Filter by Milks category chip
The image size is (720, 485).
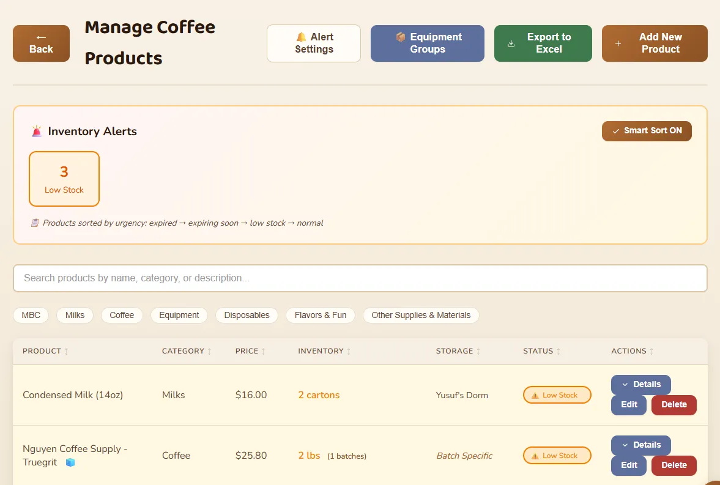(75, 315)
